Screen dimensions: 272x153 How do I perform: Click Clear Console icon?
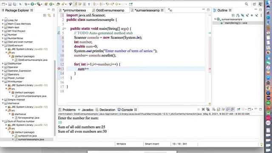tap(214, 109)
